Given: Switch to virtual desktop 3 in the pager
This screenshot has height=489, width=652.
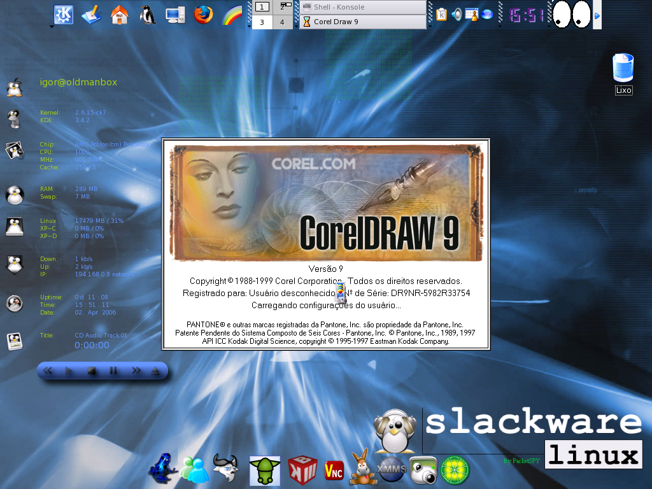Looking at the screenshot, I should [x=262, y=22].
